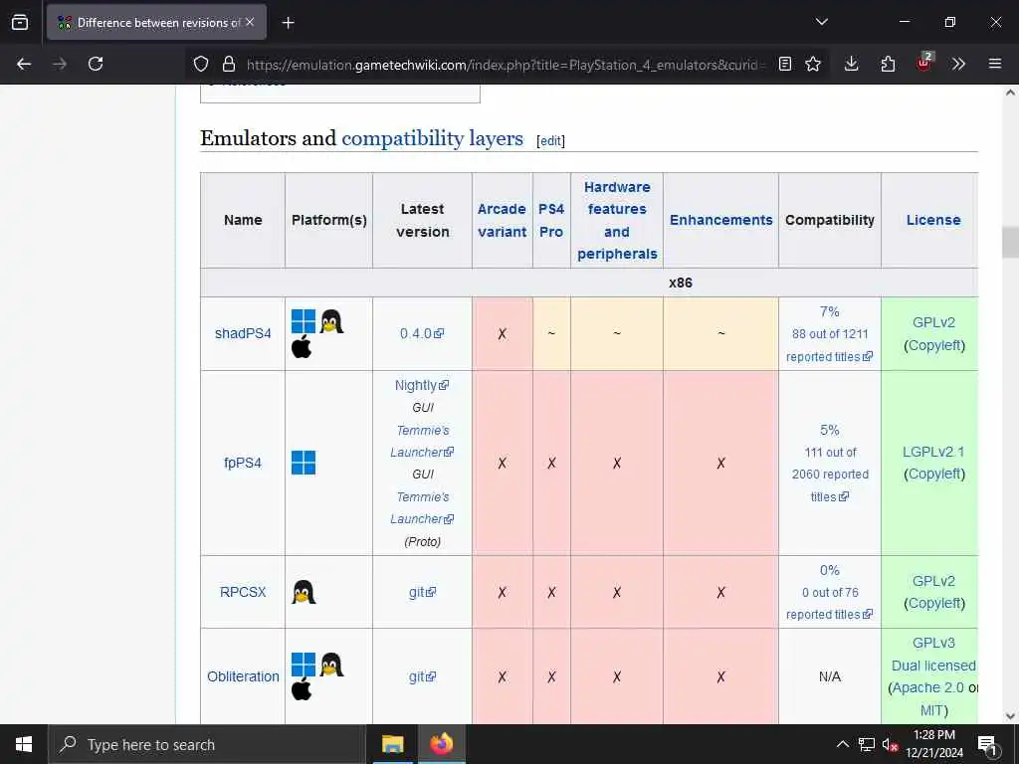Open the License column link
The width and height of the screenshot is (1019, 764).
point(933,220)
